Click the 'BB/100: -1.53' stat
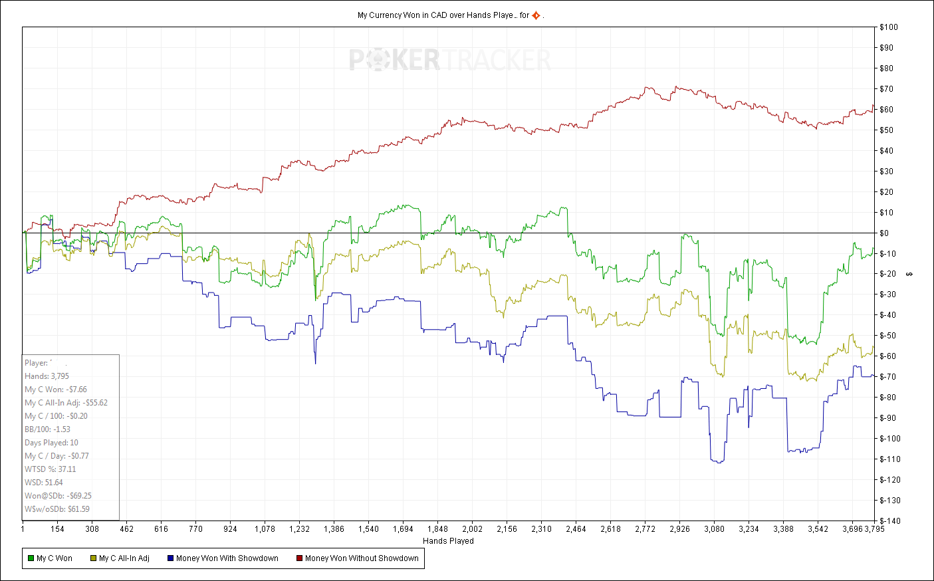934x581 pixels. tap(47, 429)
